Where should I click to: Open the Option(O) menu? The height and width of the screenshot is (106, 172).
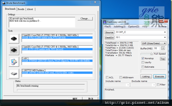[x=134, y=27]
